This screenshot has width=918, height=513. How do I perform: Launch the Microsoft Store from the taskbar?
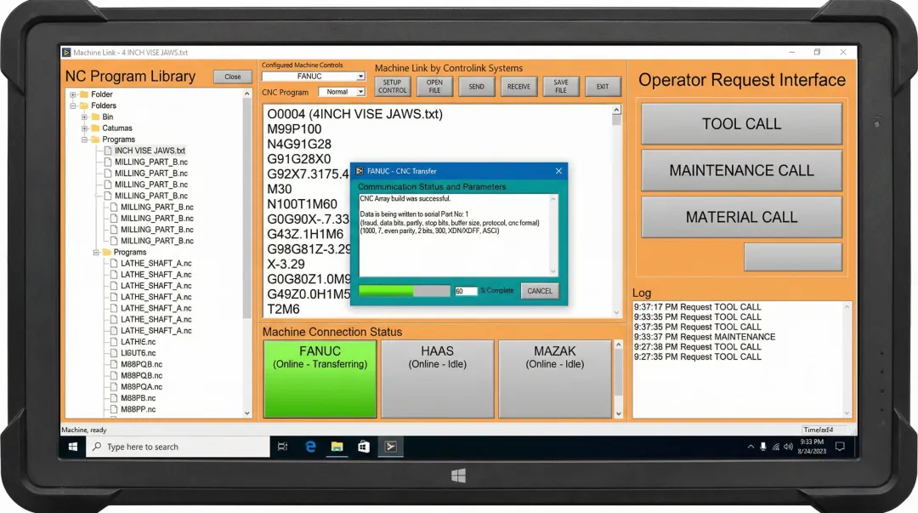click(x=364, y=446)
